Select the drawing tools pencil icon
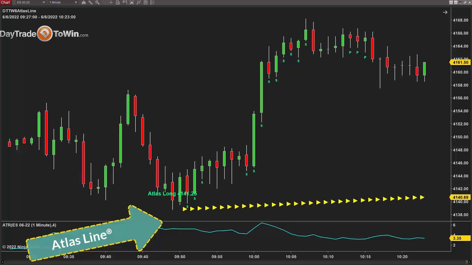Image resolution: width=472 pixels, height=265 pixels. [x=90, y=2]
